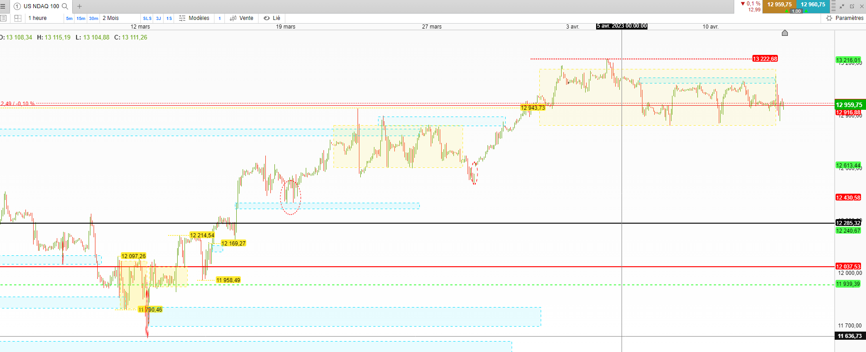Click the 11 790,46 yellow price label
The height and width of the screenshot is (352, 866).
click(x=150, y=310)
